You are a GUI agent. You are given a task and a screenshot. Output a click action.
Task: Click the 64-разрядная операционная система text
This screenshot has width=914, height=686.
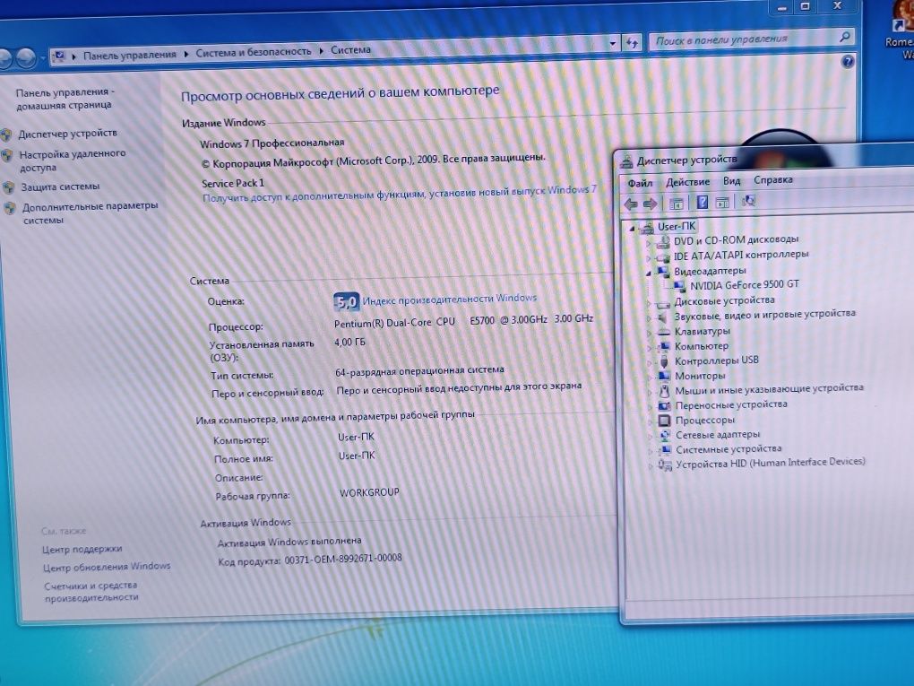(x=419, y=371)
